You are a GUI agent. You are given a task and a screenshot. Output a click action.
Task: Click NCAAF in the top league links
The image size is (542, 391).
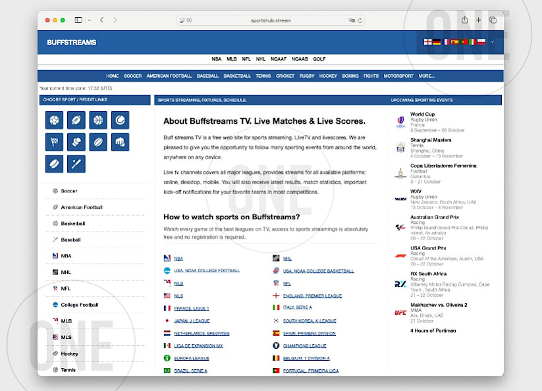279,59
